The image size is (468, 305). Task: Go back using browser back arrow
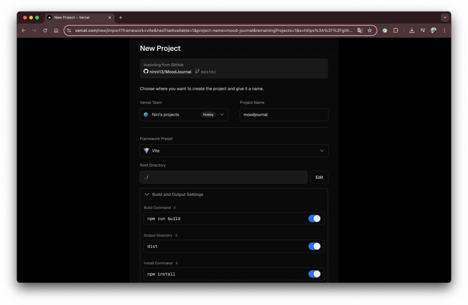(x=24, y=31)
